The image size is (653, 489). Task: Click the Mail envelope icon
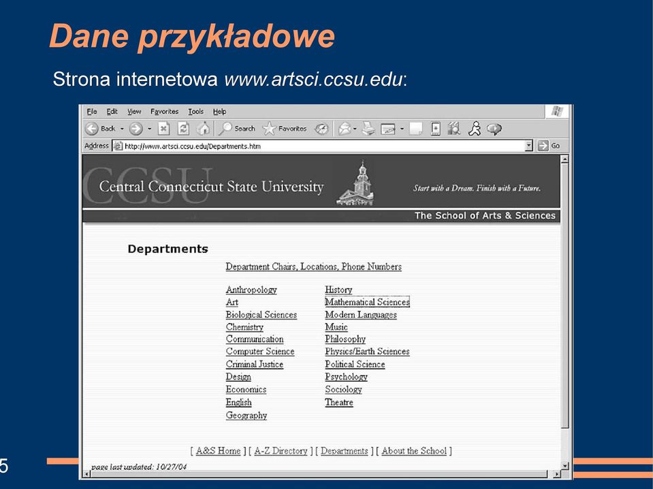point(345,129)
